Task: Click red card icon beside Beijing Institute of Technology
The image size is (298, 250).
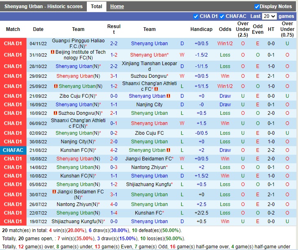Action: (x=53, y=53)
